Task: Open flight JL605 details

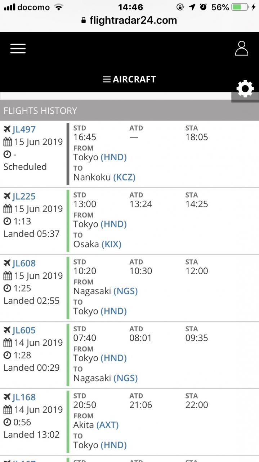Action: point(24,330)
